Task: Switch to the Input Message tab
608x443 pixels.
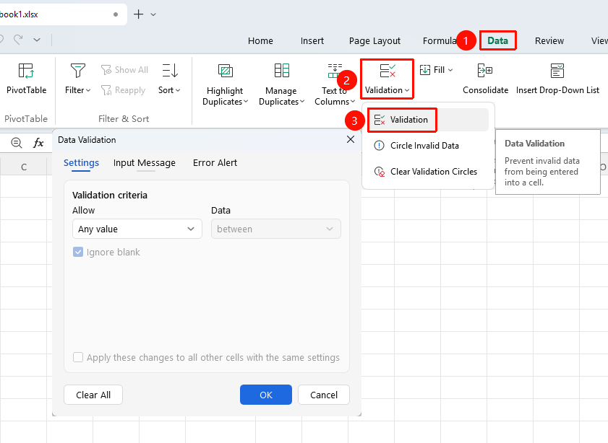Action: [145, 163]
